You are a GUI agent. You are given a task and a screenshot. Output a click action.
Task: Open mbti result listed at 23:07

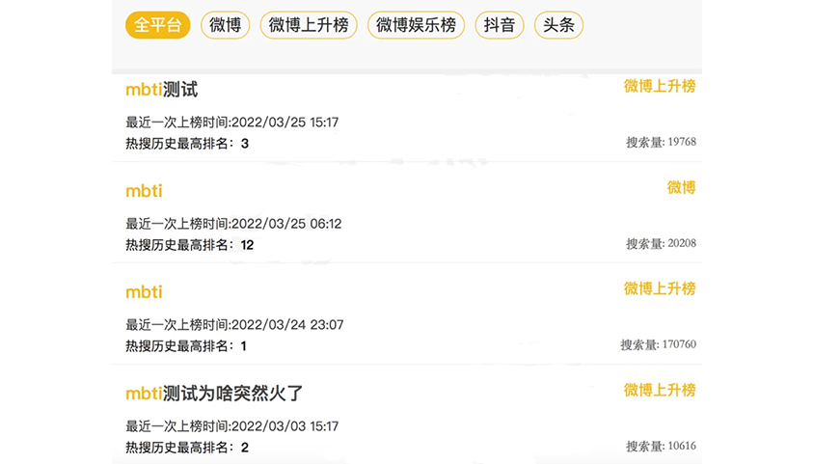coord(144,292)
